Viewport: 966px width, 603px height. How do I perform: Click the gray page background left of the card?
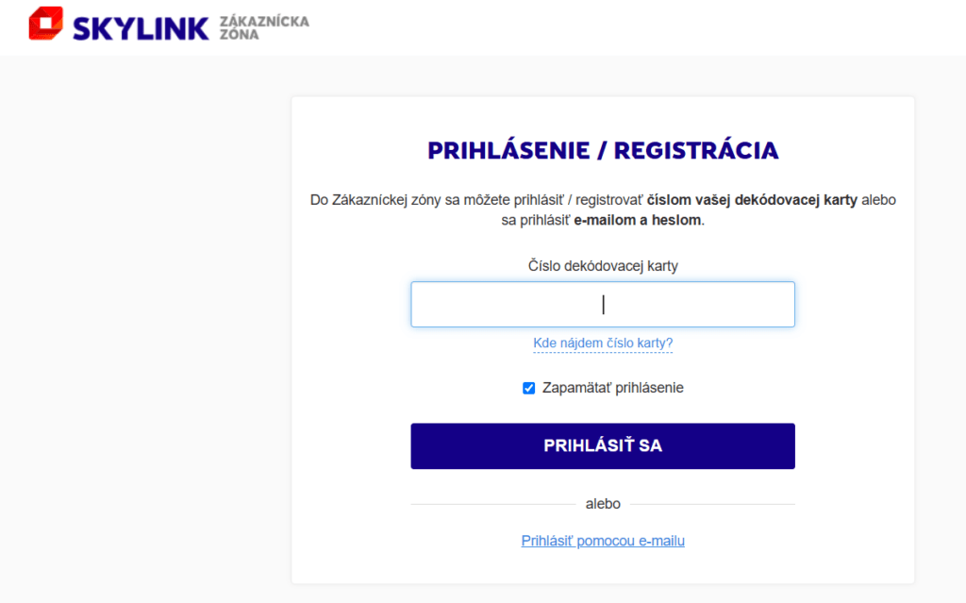click(142, 330)
